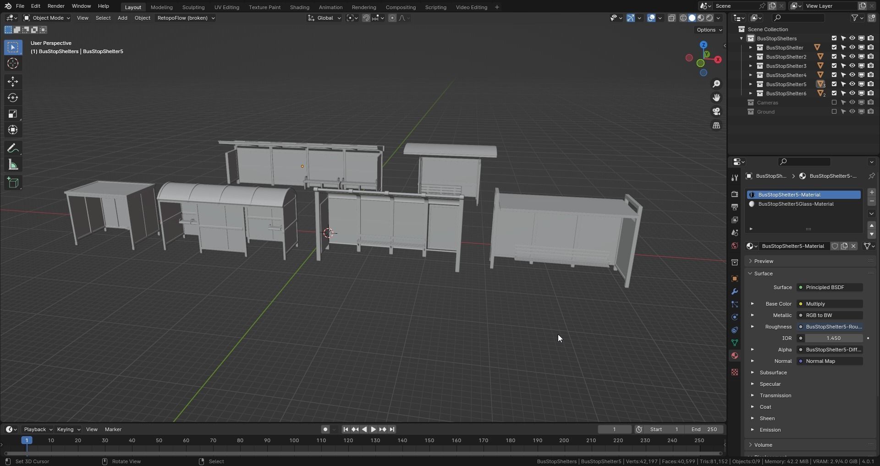
Task: Click the outliner search field
Action: (x=798, y=18)
